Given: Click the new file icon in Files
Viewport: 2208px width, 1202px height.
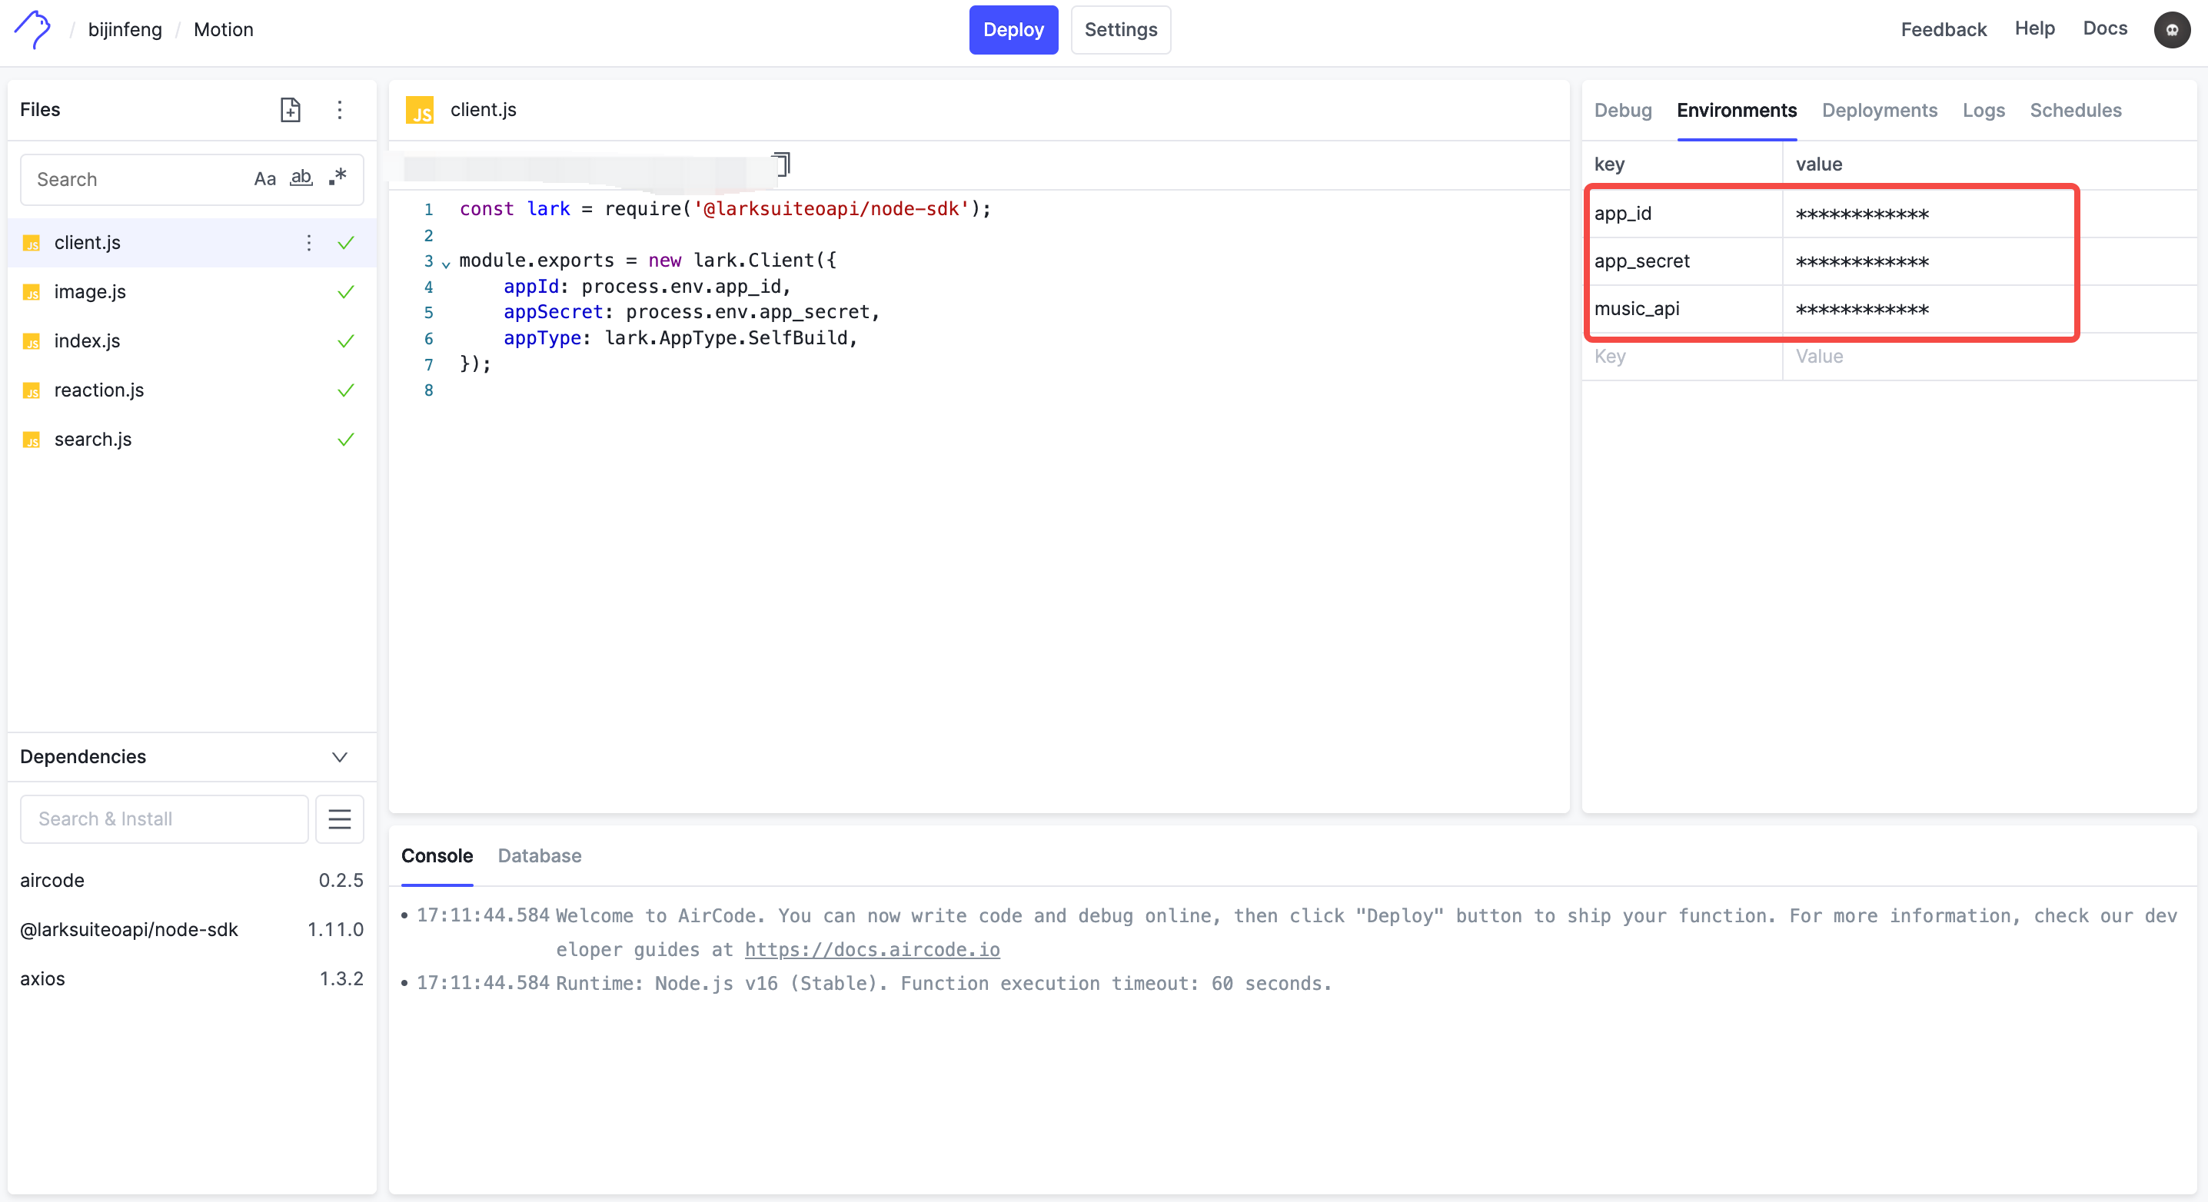Looking at the screenshot, I should pos(291,110).
